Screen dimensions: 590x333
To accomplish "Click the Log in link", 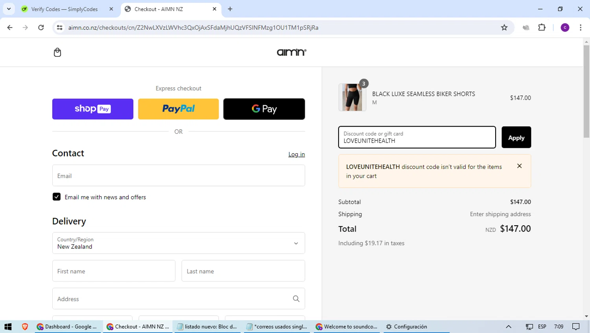I will 297,154.
